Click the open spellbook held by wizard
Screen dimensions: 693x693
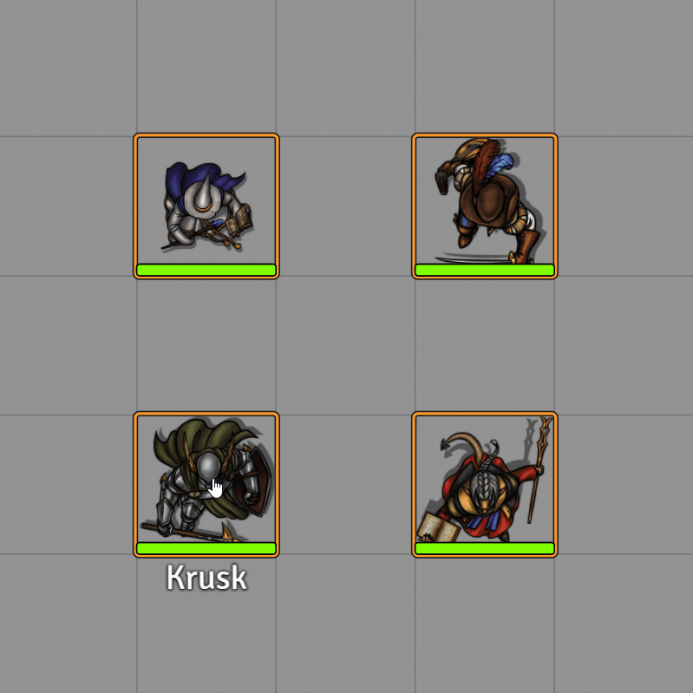pyautogui.click(x=439, y=527)
